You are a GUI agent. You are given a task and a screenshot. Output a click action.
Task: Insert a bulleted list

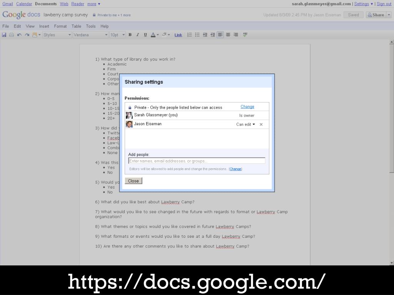pos(197,35)
